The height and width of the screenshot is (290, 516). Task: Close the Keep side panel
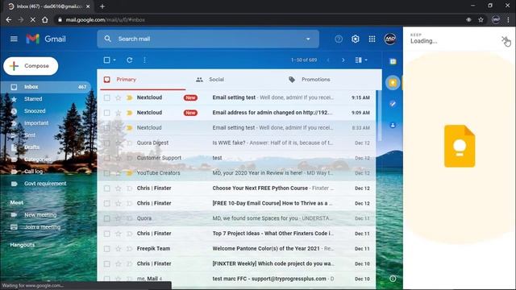point(504,39)
